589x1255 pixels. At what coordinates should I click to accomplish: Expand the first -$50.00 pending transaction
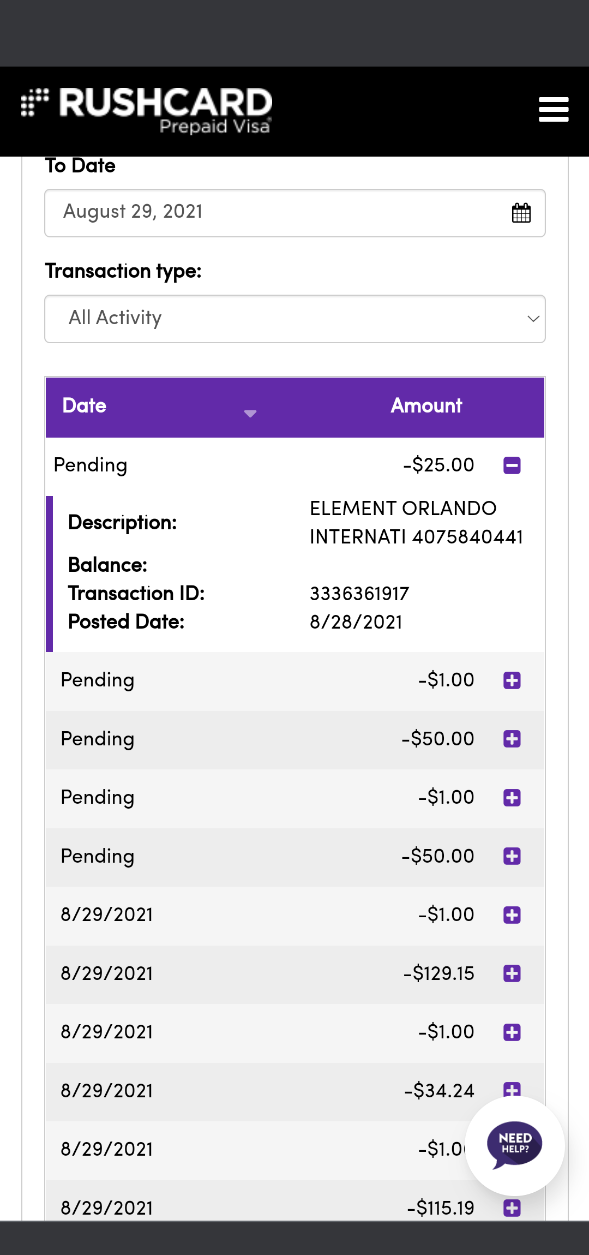click(x=512, y=739)
